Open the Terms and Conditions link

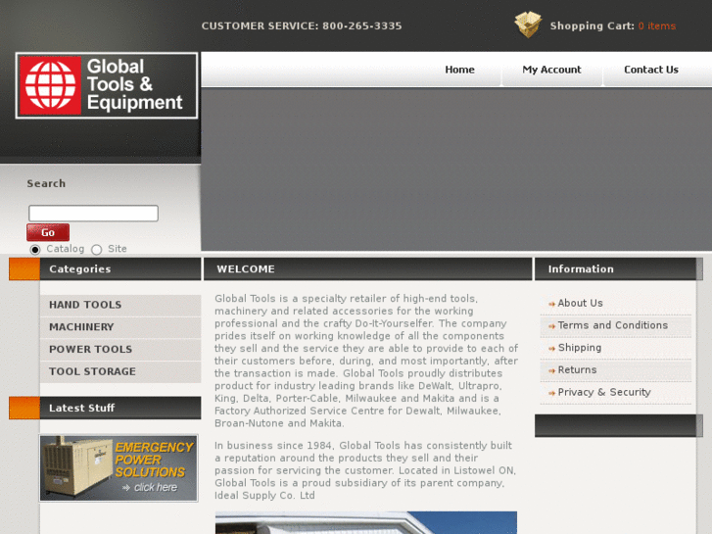tap(612, 325)
